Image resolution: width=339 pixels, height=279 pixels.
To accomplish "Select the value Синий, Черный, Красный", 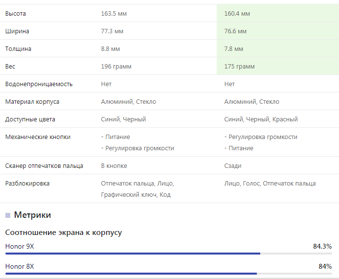I will point(261,119).
